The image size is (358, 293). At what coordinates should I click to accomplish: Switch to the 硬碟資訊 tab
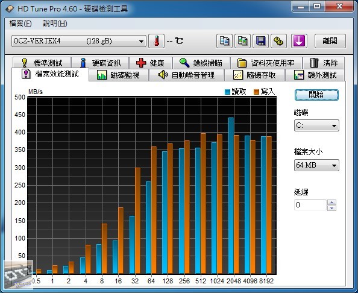point(100,63)
